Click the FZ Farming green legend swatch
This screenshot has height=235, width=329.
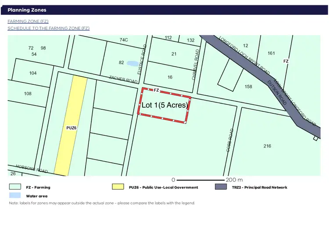coord(15,187)
